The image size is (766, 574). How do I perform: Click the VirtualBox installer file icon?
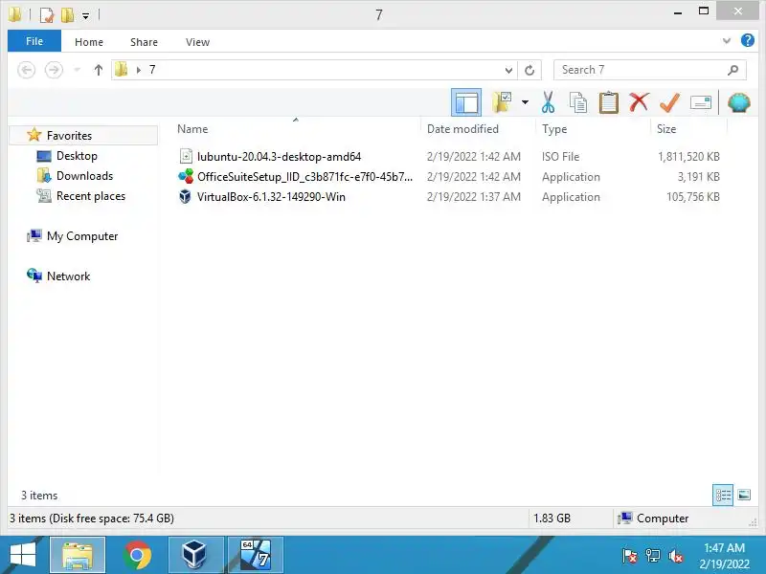pyautogui.click(x=185, y=196)
